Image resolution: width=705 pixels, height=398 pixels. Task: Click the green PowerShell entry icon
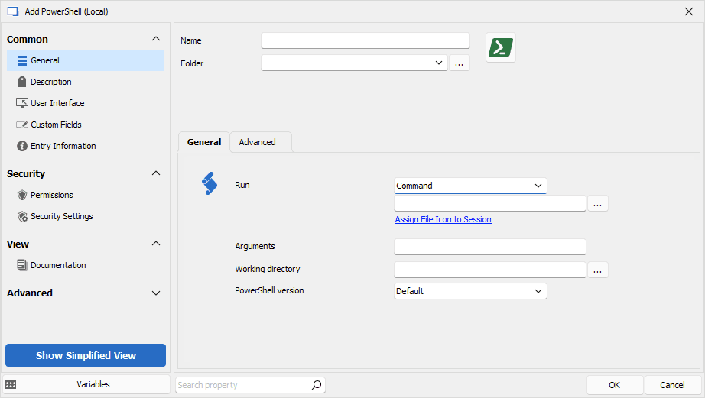click(x=501, y=47)
